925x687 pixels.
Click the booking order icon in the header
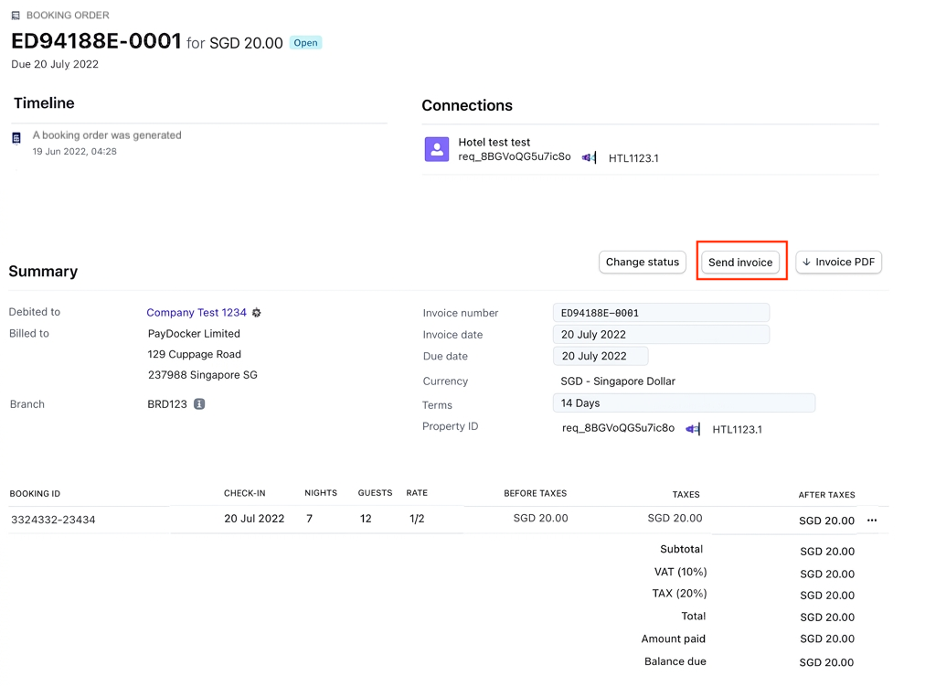tap(16, 16)
